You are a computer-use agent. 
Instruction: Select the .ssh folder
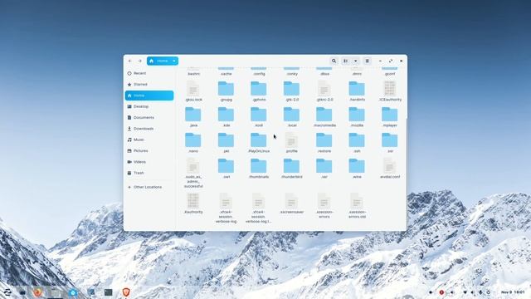click(357, 140)
